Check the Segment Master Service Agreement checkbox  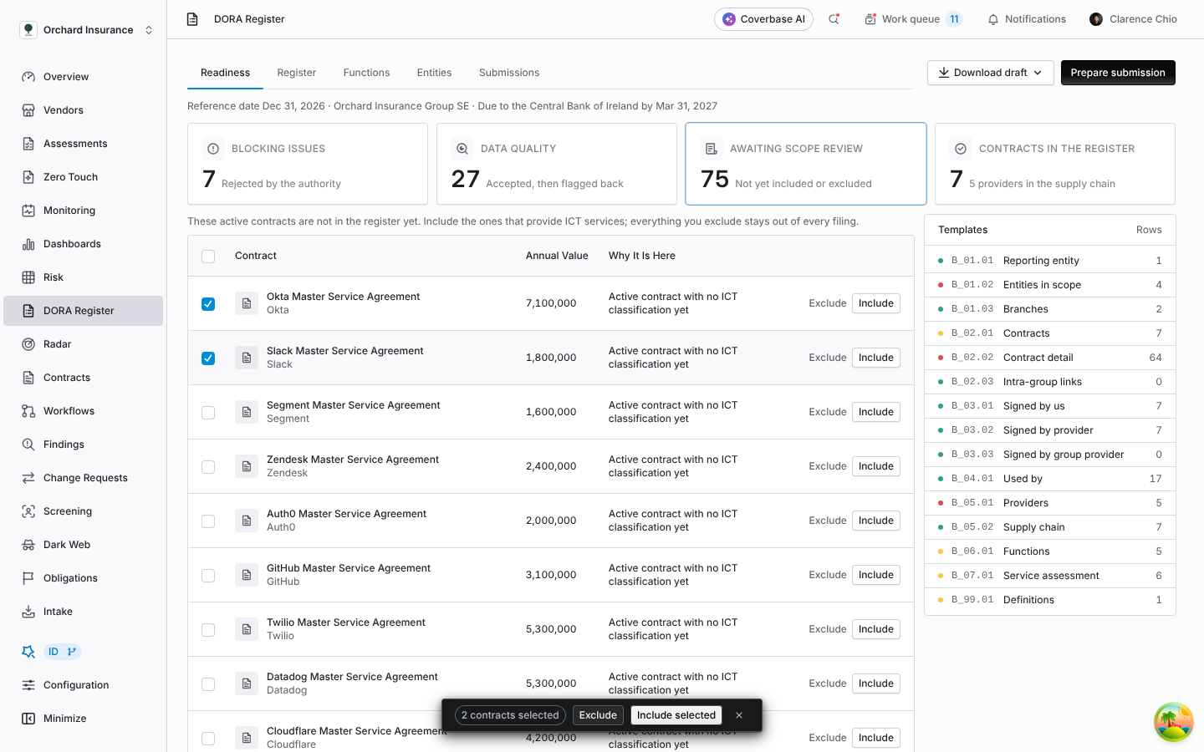[x=208, y=413]
